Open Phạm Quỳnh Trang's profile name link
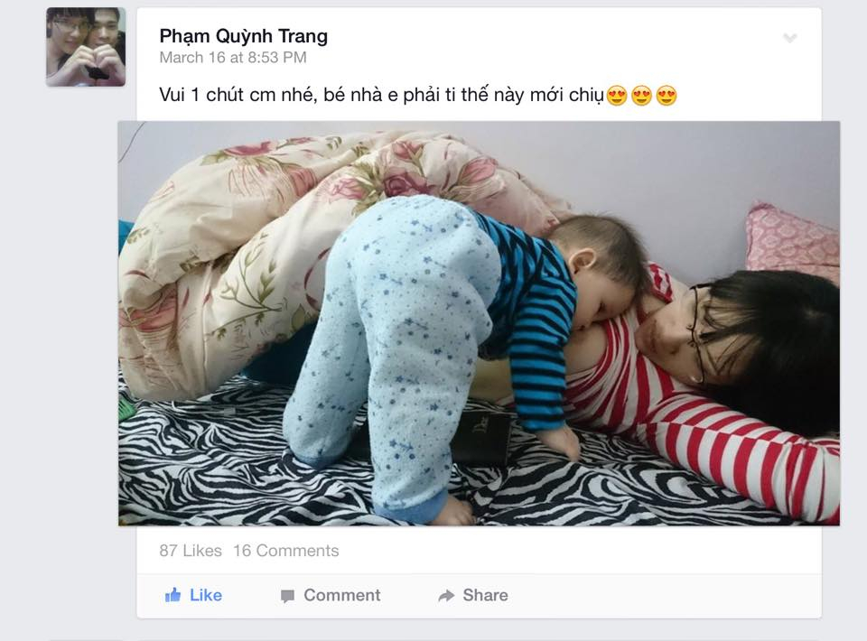This screenshot has width=867, height=641. tap(243, 36)
